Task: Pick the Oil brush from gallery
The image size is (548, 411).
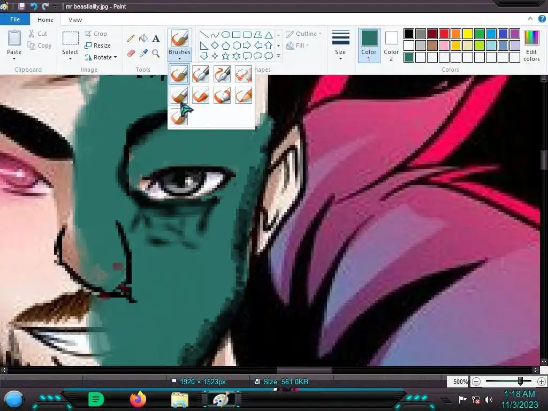Action: [x=179, y=95]
